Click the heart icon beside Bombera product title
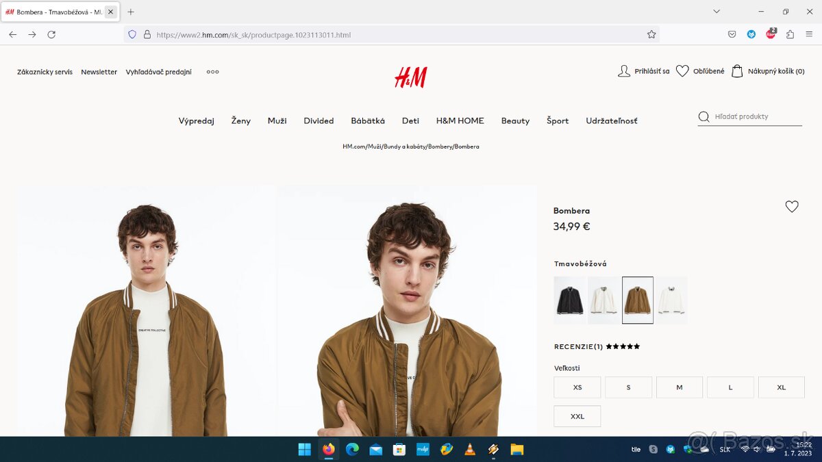The image size is (822, 462). (x=792, y=207)
